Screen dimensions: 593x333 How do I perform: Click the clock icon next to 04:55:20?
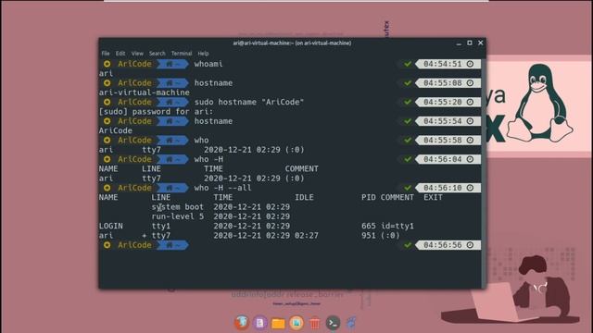[470, 102]
